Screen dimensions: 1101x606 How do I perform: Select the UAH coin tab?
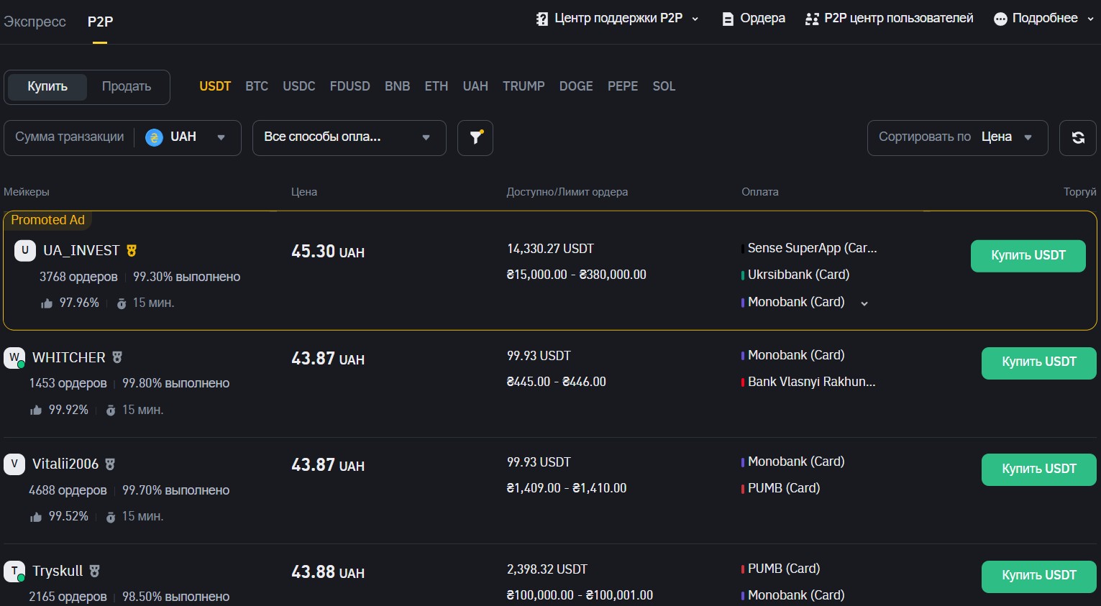475,86
